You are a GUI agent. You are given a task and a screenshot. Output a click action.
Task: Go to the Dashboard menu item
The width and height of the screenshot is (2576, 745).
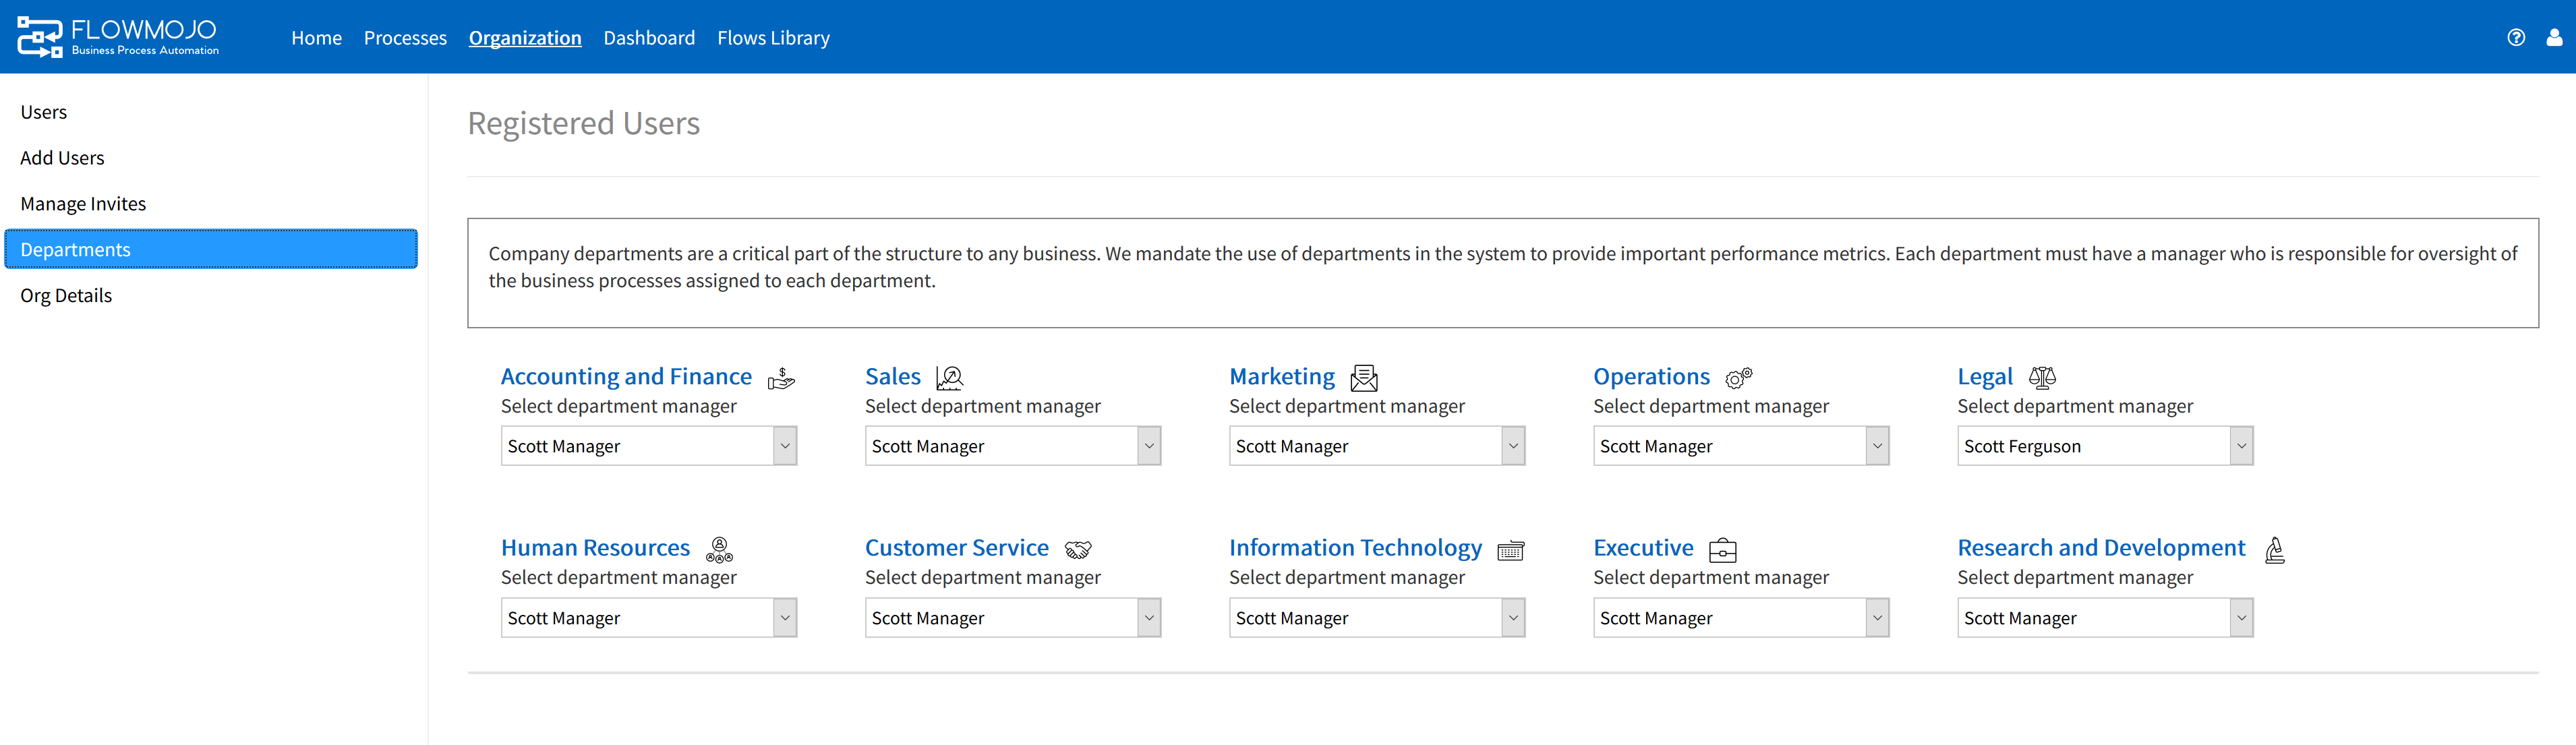pyautogui.click(x=648, y=38)
